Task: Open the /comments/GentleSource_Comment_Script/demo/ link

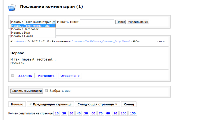Action: (101, 41)
